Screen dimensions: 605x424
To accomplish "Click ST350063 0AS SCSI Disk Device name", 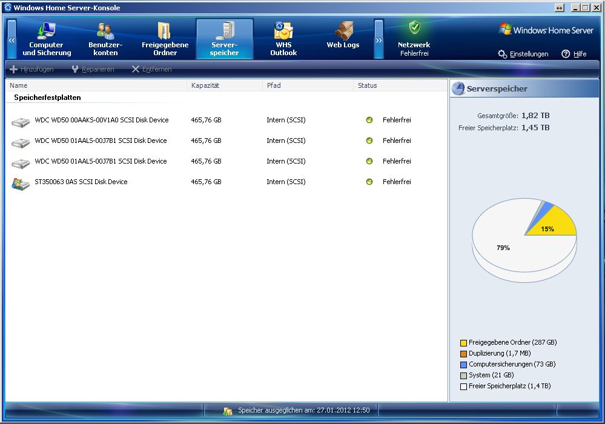I will click(x=81, y=182).
